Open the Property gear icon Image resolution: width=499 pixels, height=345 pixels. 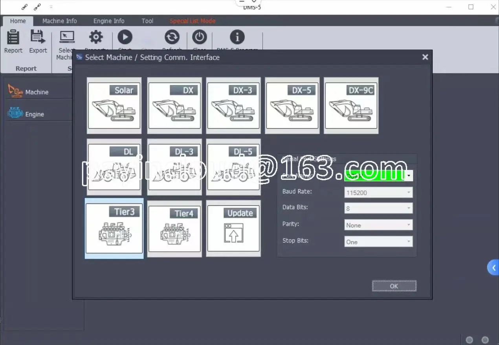pos(96,37)
